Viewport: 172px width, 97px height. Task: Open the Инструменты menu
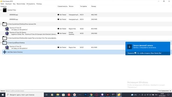point(31,4)
